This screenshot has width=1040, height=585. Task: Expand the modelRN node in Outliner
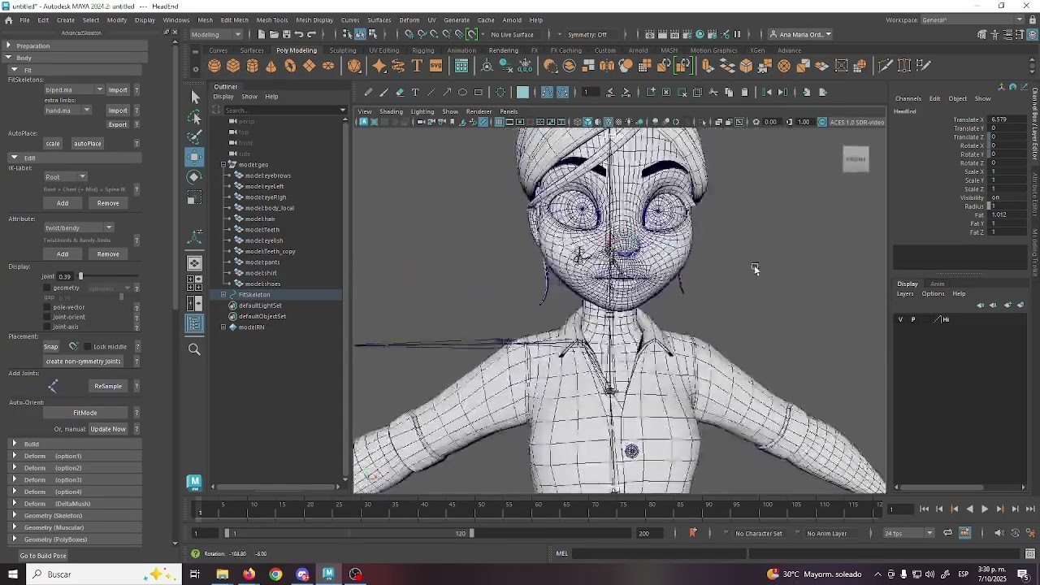(223, 327)
